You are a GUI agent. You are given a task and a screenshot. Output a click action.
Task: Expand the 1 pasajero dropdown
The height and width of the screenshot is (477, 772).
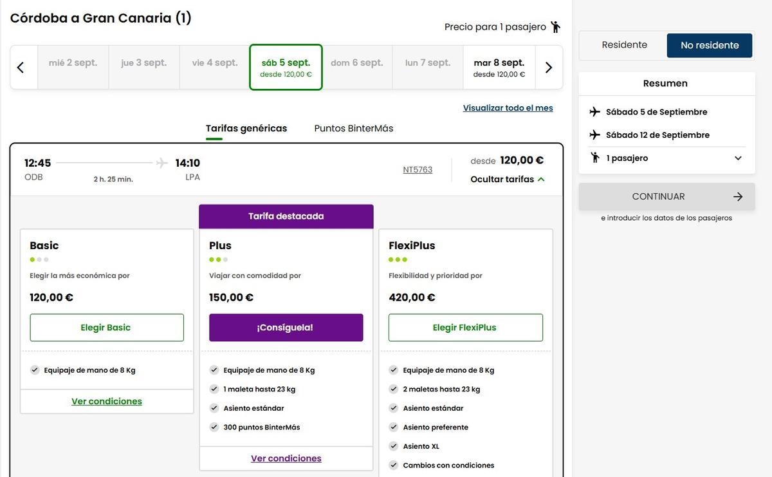click(x=738, y=158)
